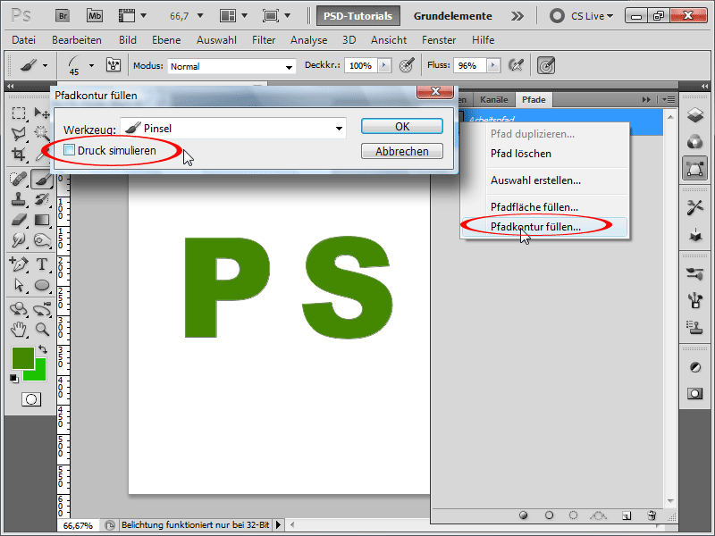715x536 pixels.
Task: Select the Eraser tool
Action: coord(19,220)
